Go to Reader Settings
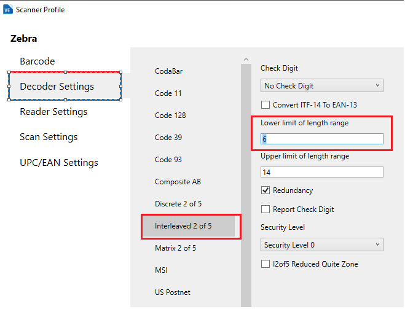Screen dimensions: 405x309 53,112
